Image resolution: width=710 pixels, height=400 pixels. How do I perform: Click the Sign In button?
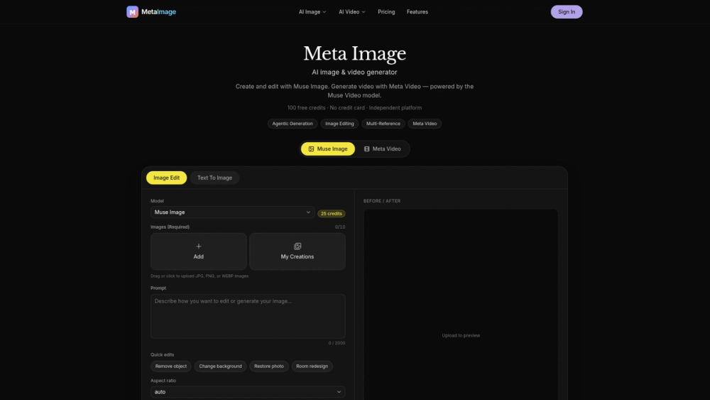pyautogui.click(x=567, y=12)
